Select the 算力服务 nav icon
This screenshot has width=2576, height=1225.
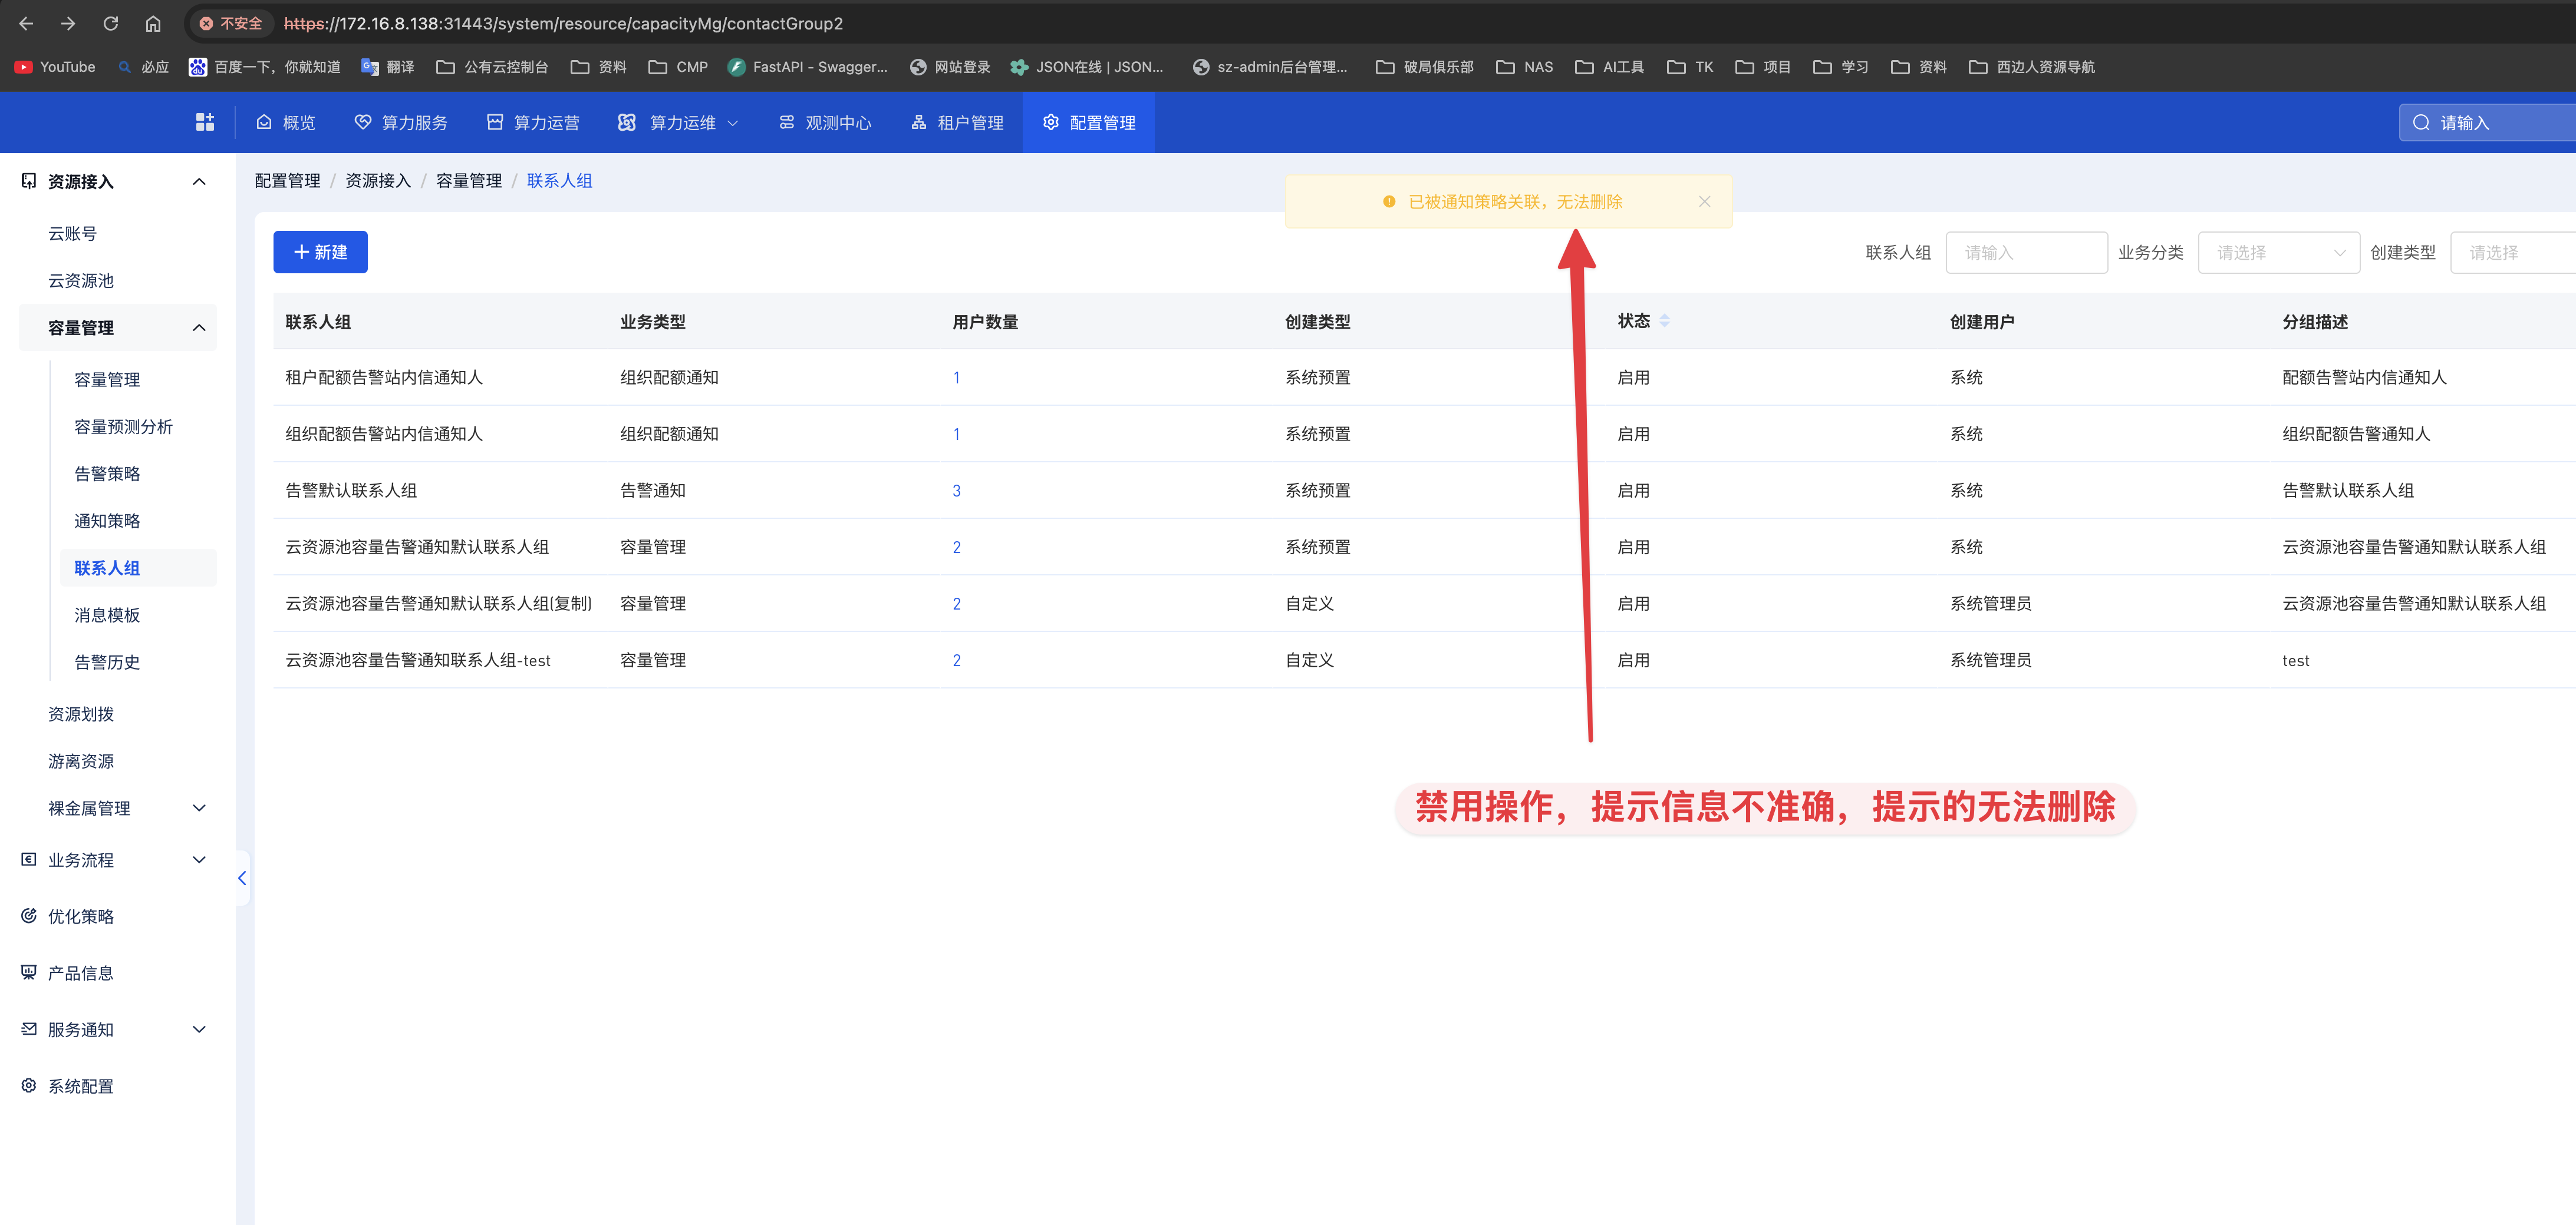click(x=362, y=122)
